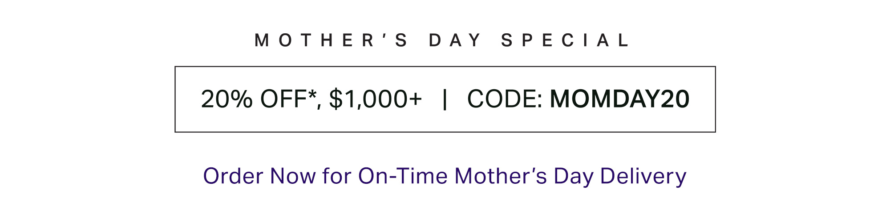Open the bordered promo offer box
The height and width of the screenshot is (214, 890).
click(445, 99)
